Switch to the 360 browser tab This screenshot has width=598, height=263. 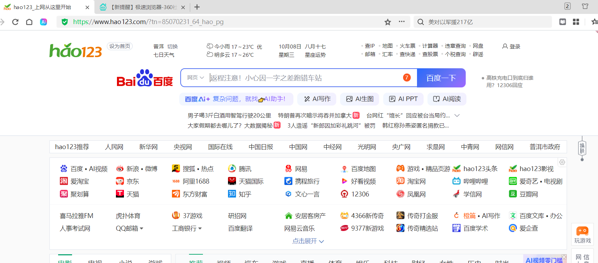[x=143, y=7]
